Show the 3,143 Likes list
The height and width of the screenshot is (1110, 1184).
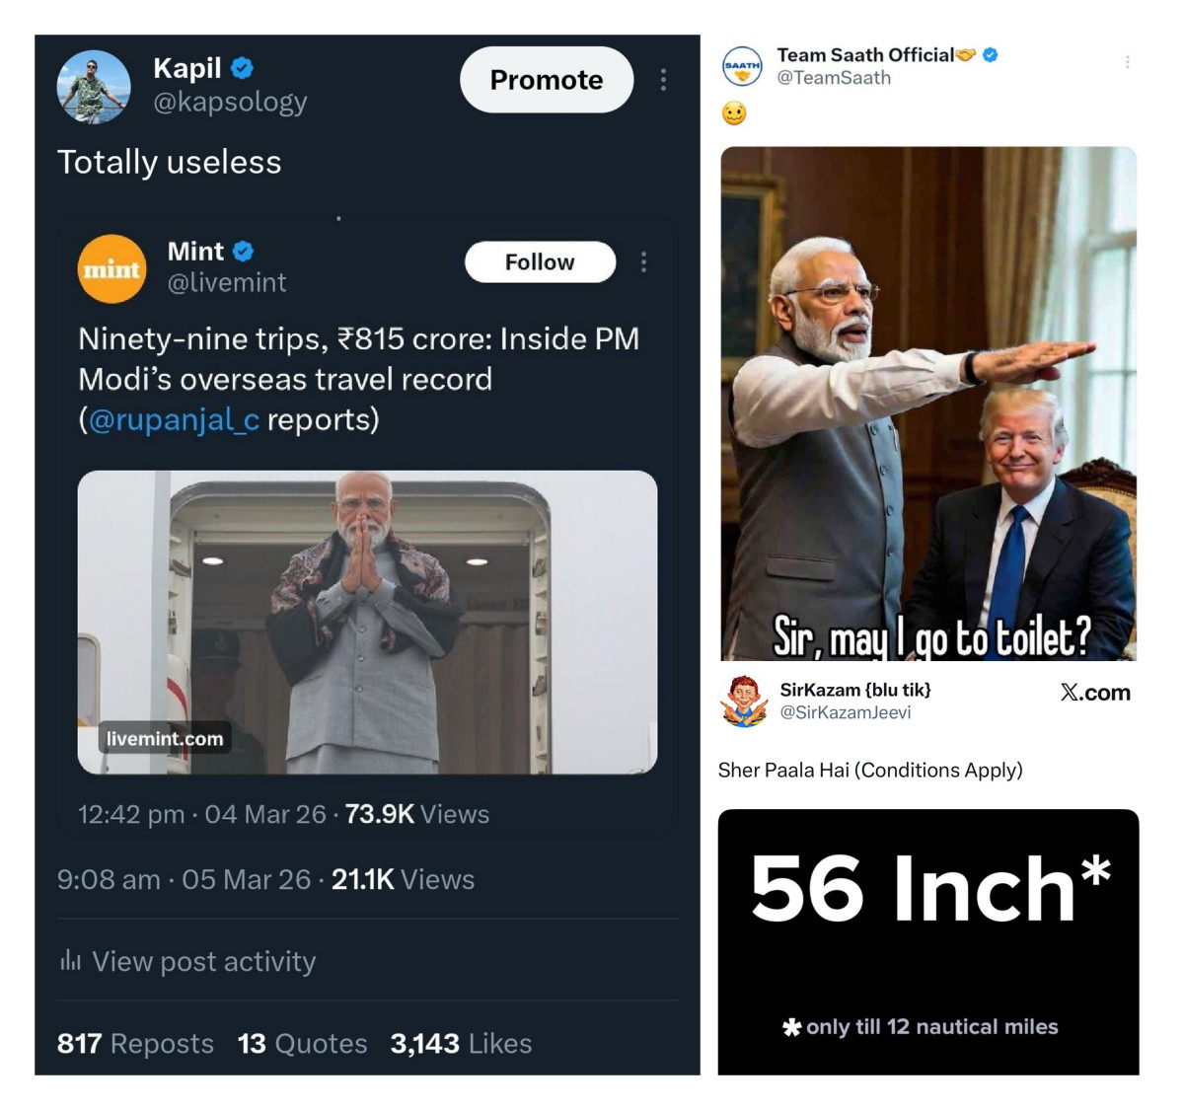click(x=461, y=1043)
